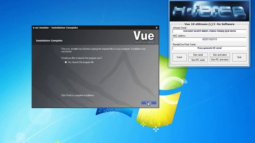The height and width of the screenshot is (143, 255).
Task: Click 'Vue 10 xStream (c) E-On Software' label
Action: tap(210, 24)
